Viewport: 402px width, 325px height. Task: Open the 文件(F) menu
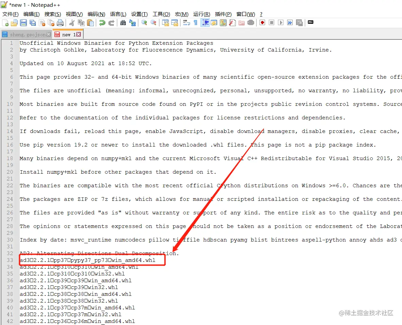(10, 14)
